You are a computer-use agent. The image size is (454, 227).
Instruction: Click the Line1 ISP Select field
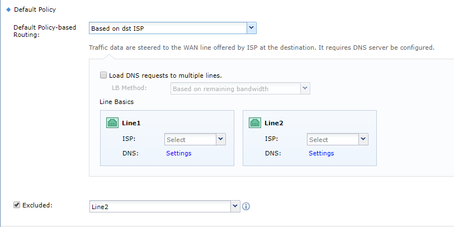click(x=190, y=139)
